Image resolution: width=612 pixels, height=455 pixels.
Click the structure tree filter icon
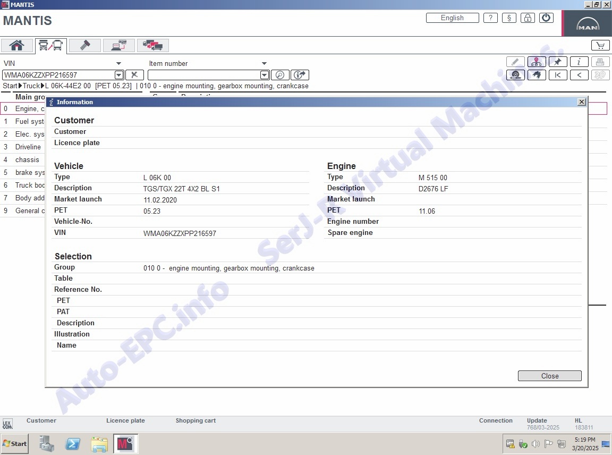tap(536, 62)
